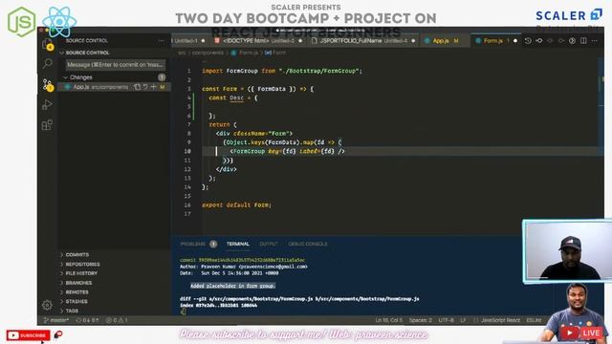Select App.js in the Changes list
The image size is (612, 344).
115,87
